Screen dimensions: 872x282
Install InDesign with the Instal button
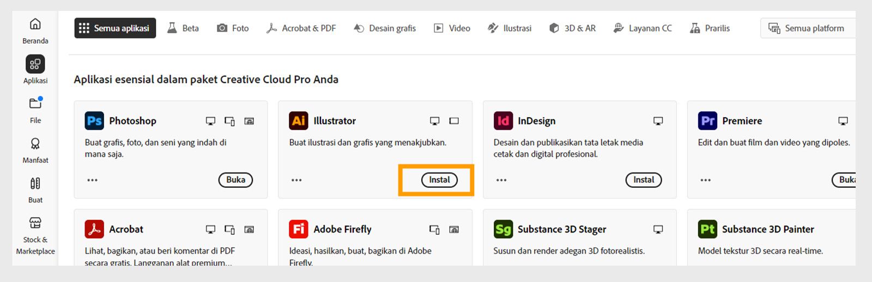coord(644,180)
